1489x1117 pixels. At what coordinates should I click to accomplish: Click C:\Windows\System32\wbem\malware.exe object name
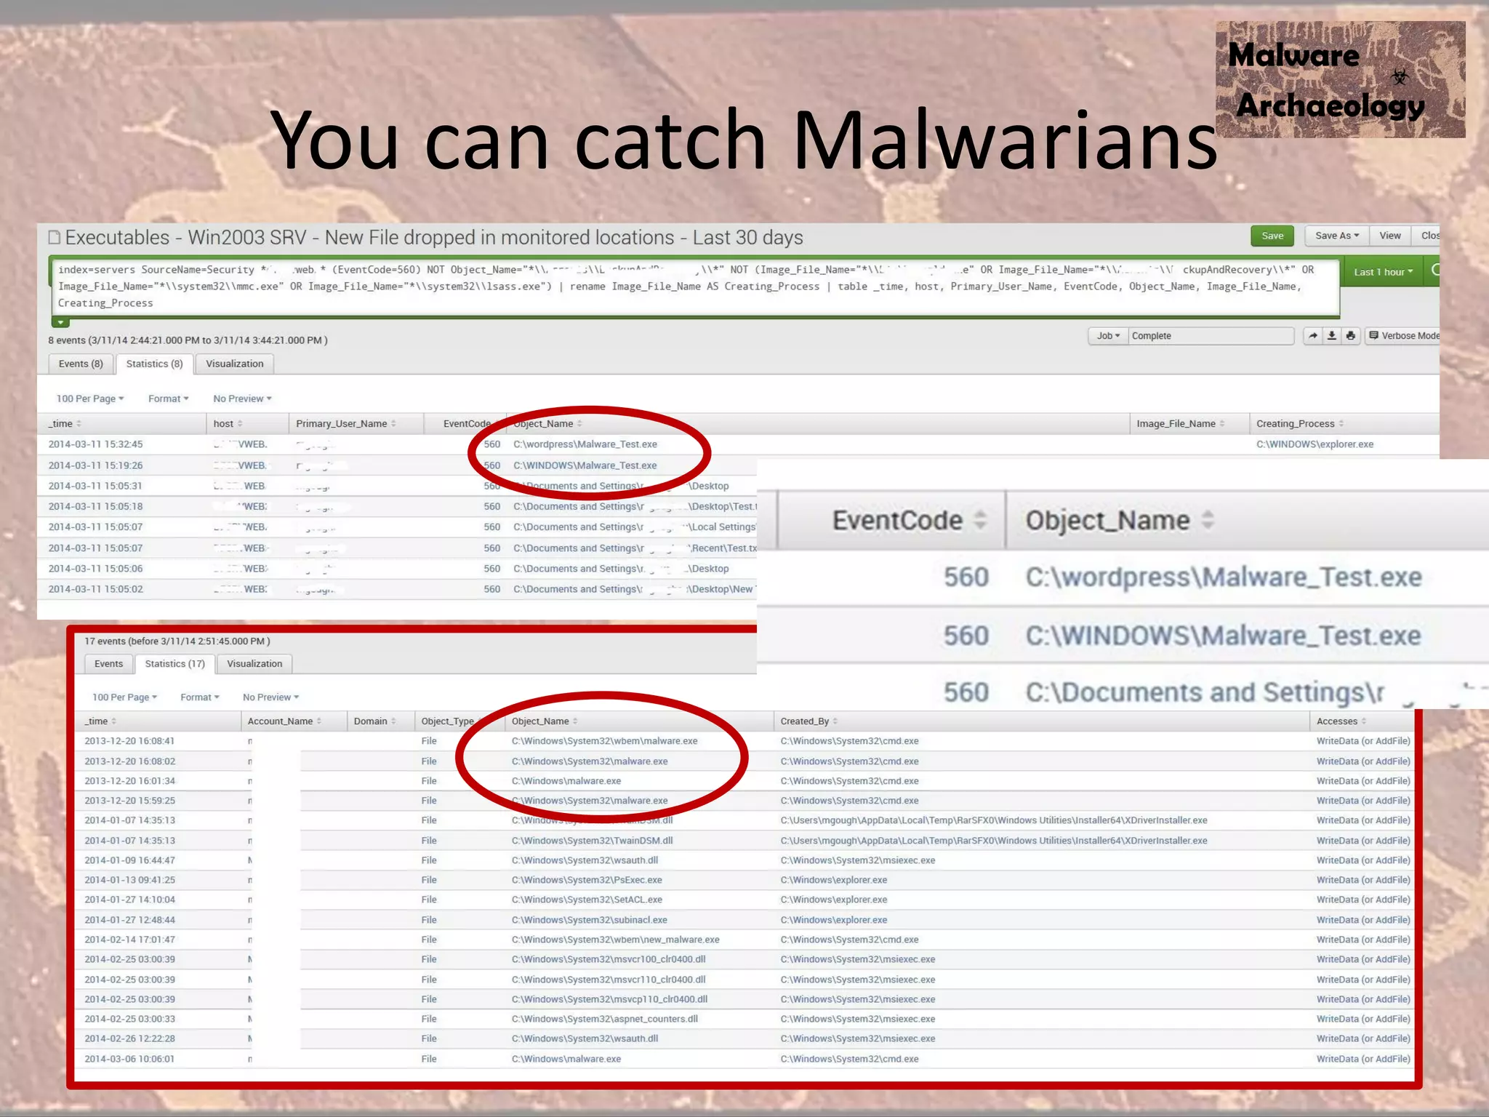click(x=604, y=741)
